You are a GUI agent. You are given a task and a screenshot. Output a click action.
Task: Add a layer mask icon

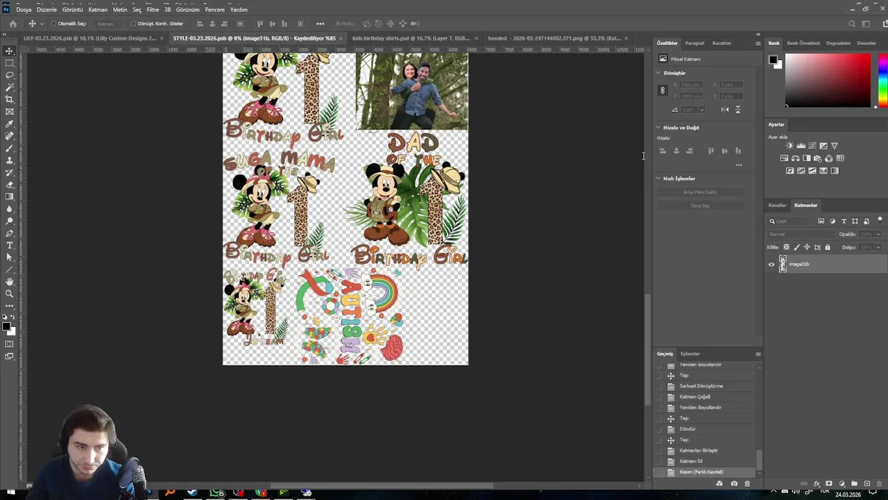point(828,483)
